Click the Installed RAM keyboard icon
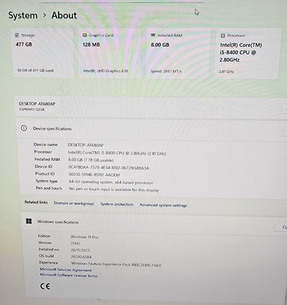The image size is (287, 305). 153,35
